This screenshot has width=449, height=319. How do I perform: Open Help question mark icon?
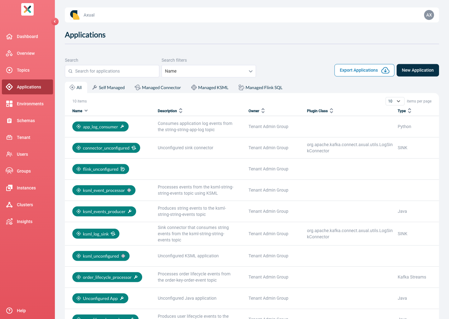coord(9,311)
